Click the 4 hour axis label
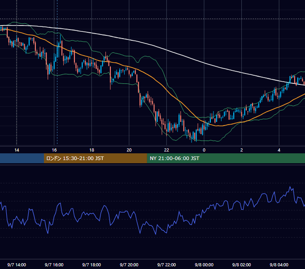Image resolution: width=305 pixels, height=269 pixels. tap(279, 150)
